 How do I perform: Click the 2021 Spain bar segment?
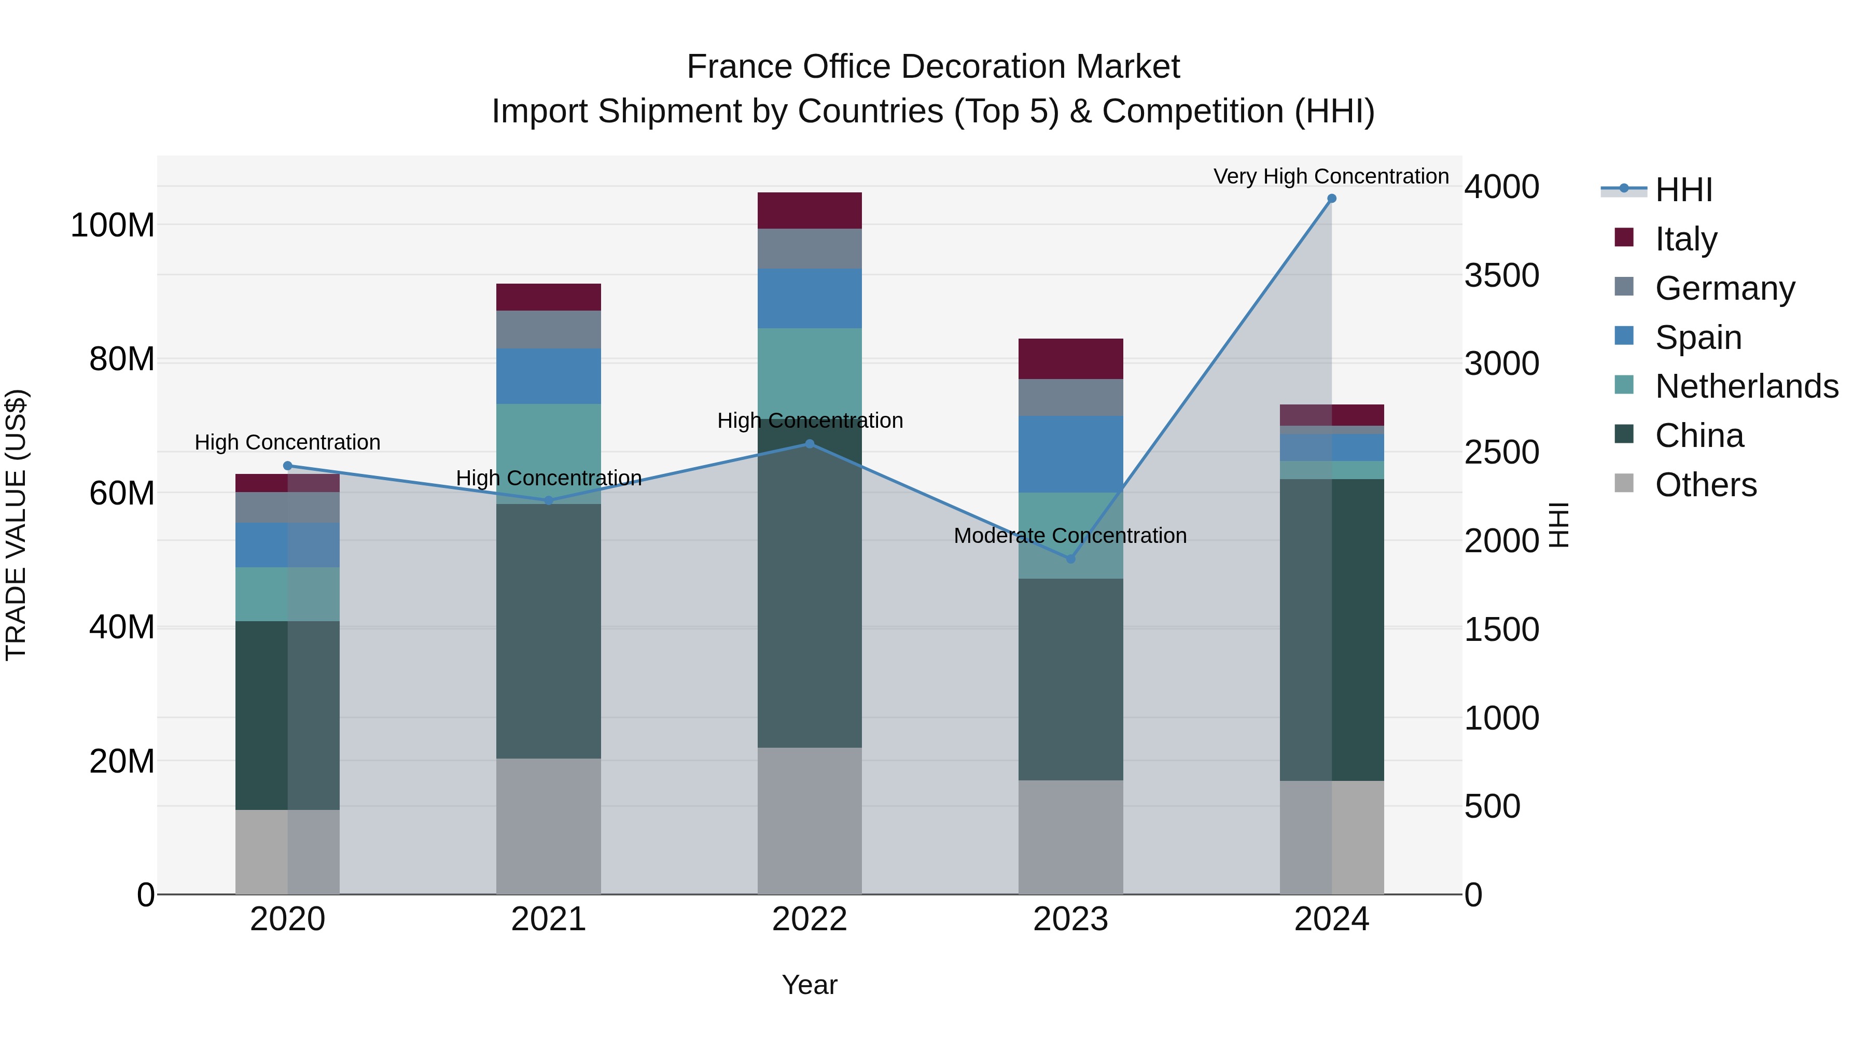point(549,376)
